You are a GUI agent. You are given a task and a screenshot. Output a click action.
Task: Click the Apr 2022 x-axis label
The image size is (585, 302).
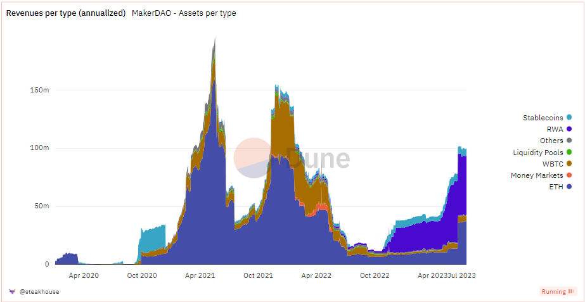[x=317, y=275]
